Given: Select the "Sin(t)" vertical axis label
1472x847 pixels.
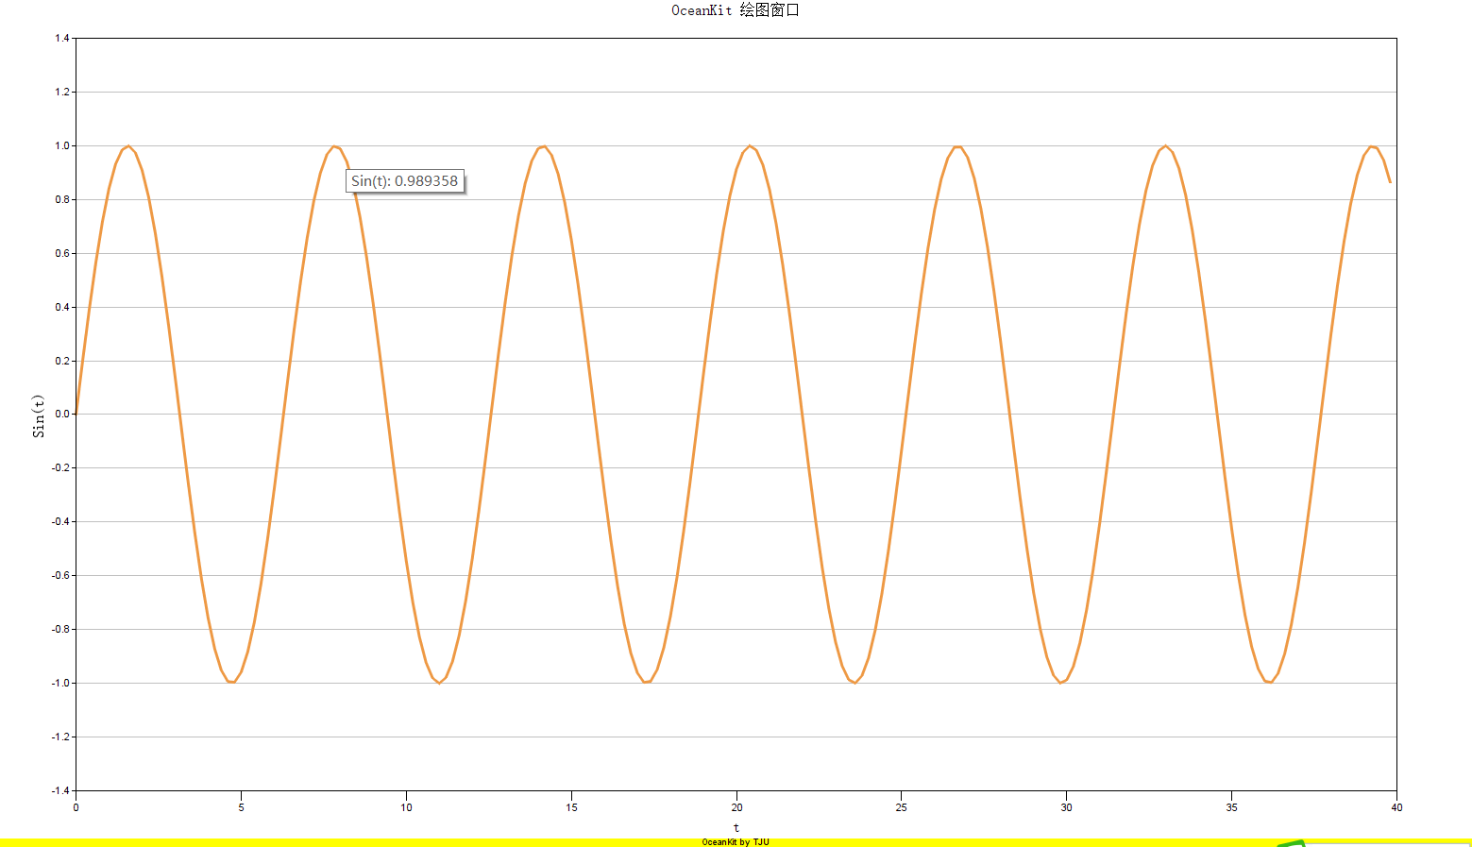Looking at the screenshot, I should click(39, 415).
